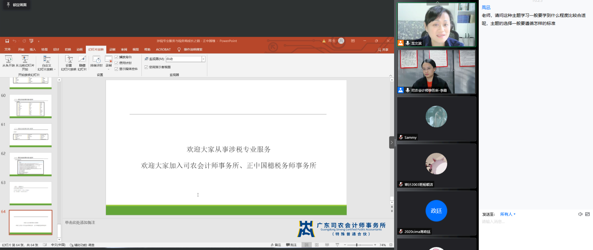Toggle 备注 notes pane in status bar

[x=276, y=245]
